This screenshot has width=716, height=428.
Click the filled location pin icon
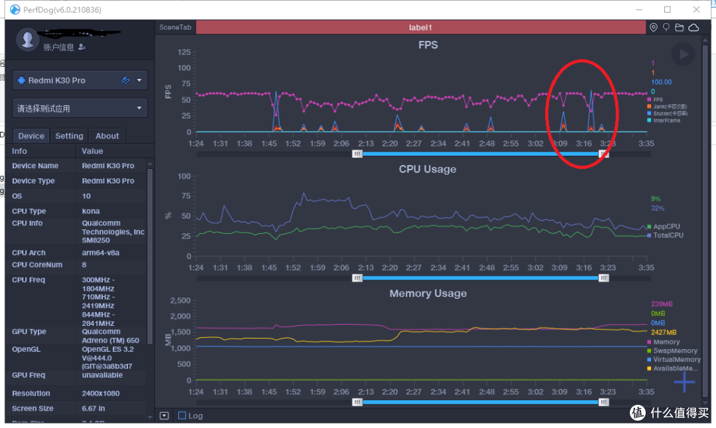click(x=654, y=27)
